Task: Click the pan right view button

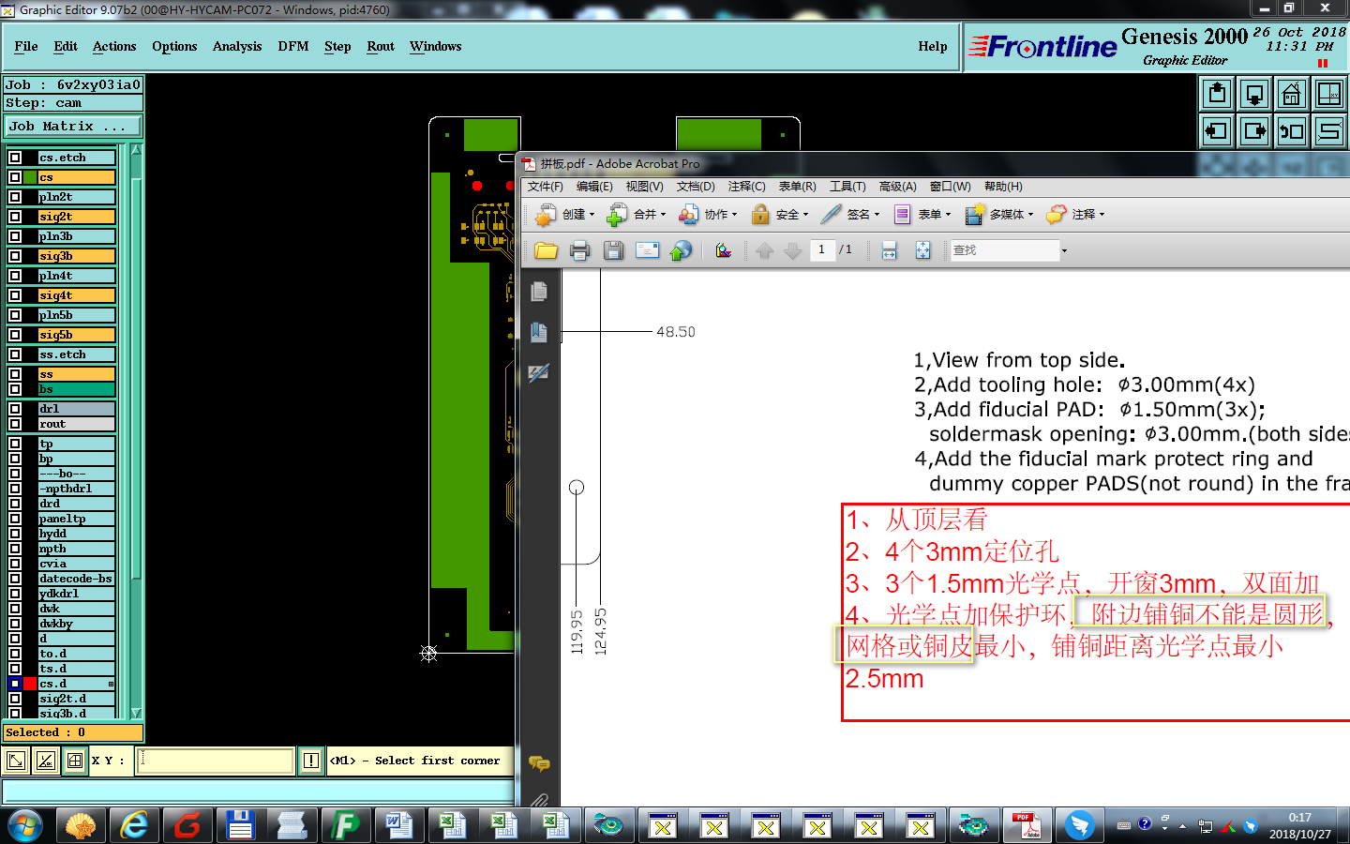Action: (x=1254, y=131)
